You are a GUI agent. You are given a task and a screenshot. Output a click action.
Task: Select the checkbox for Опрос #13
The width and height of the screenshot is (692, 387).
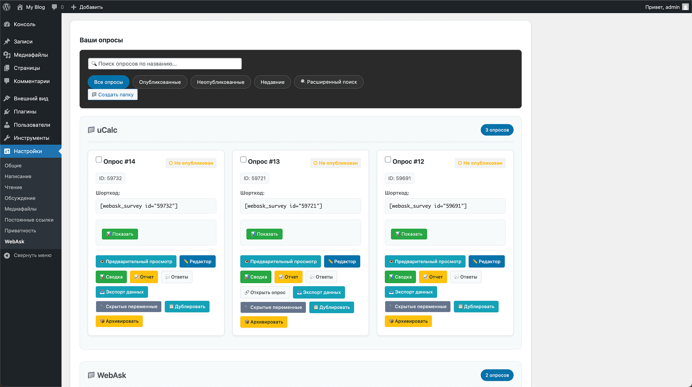(243, 160)
